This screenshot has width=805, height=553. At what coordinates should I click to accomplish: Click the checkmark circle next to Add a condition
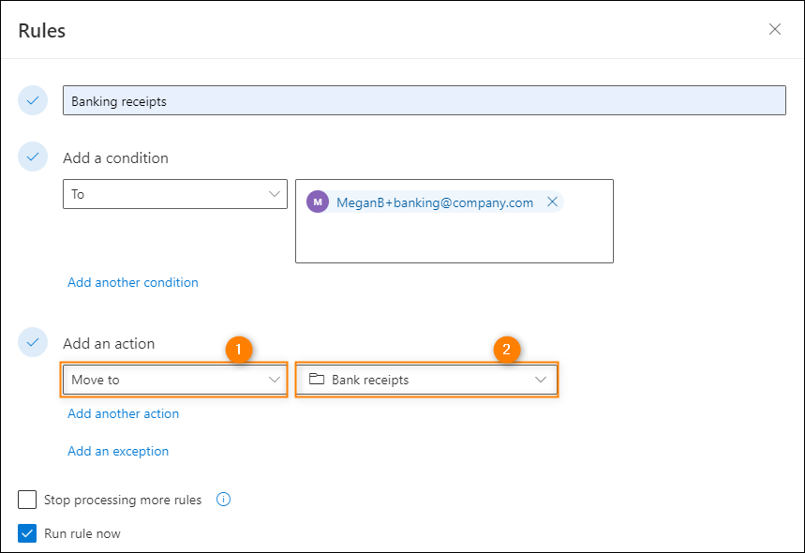click(x=33, y=157)
